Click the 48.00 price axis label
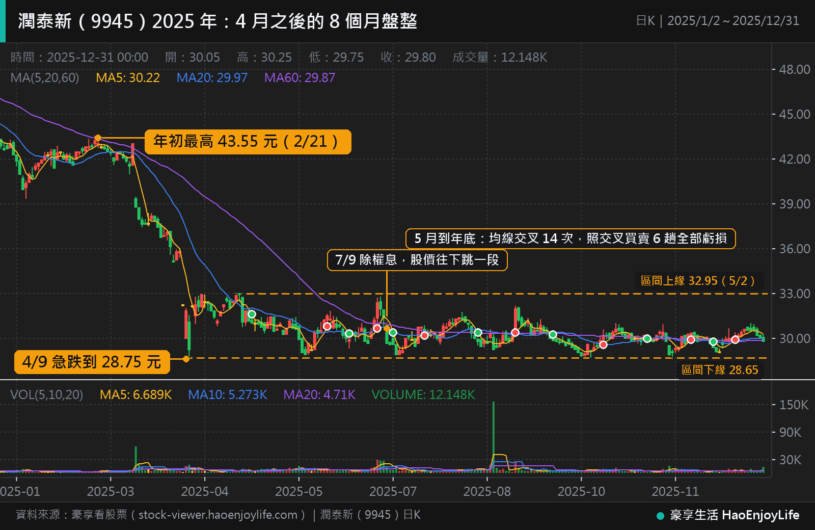 pyautogui.click(x=794, y=69)
